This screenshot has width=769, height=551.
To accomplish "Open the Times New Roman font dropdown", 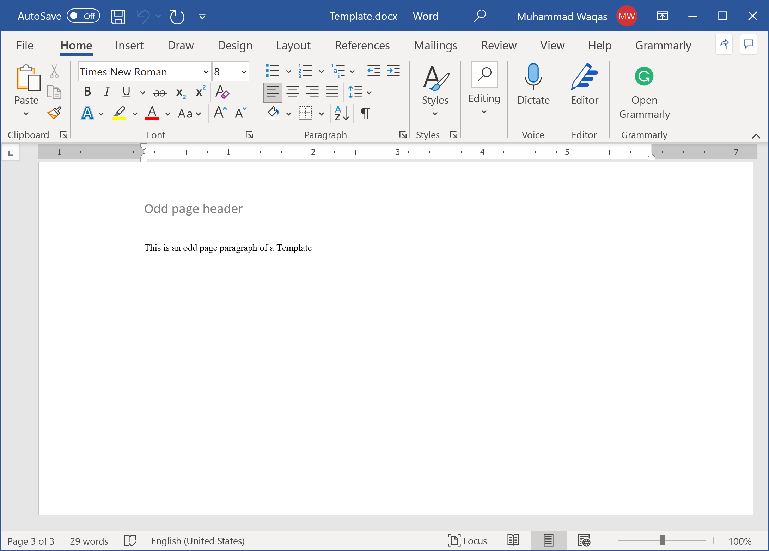I will click(206, 72).
